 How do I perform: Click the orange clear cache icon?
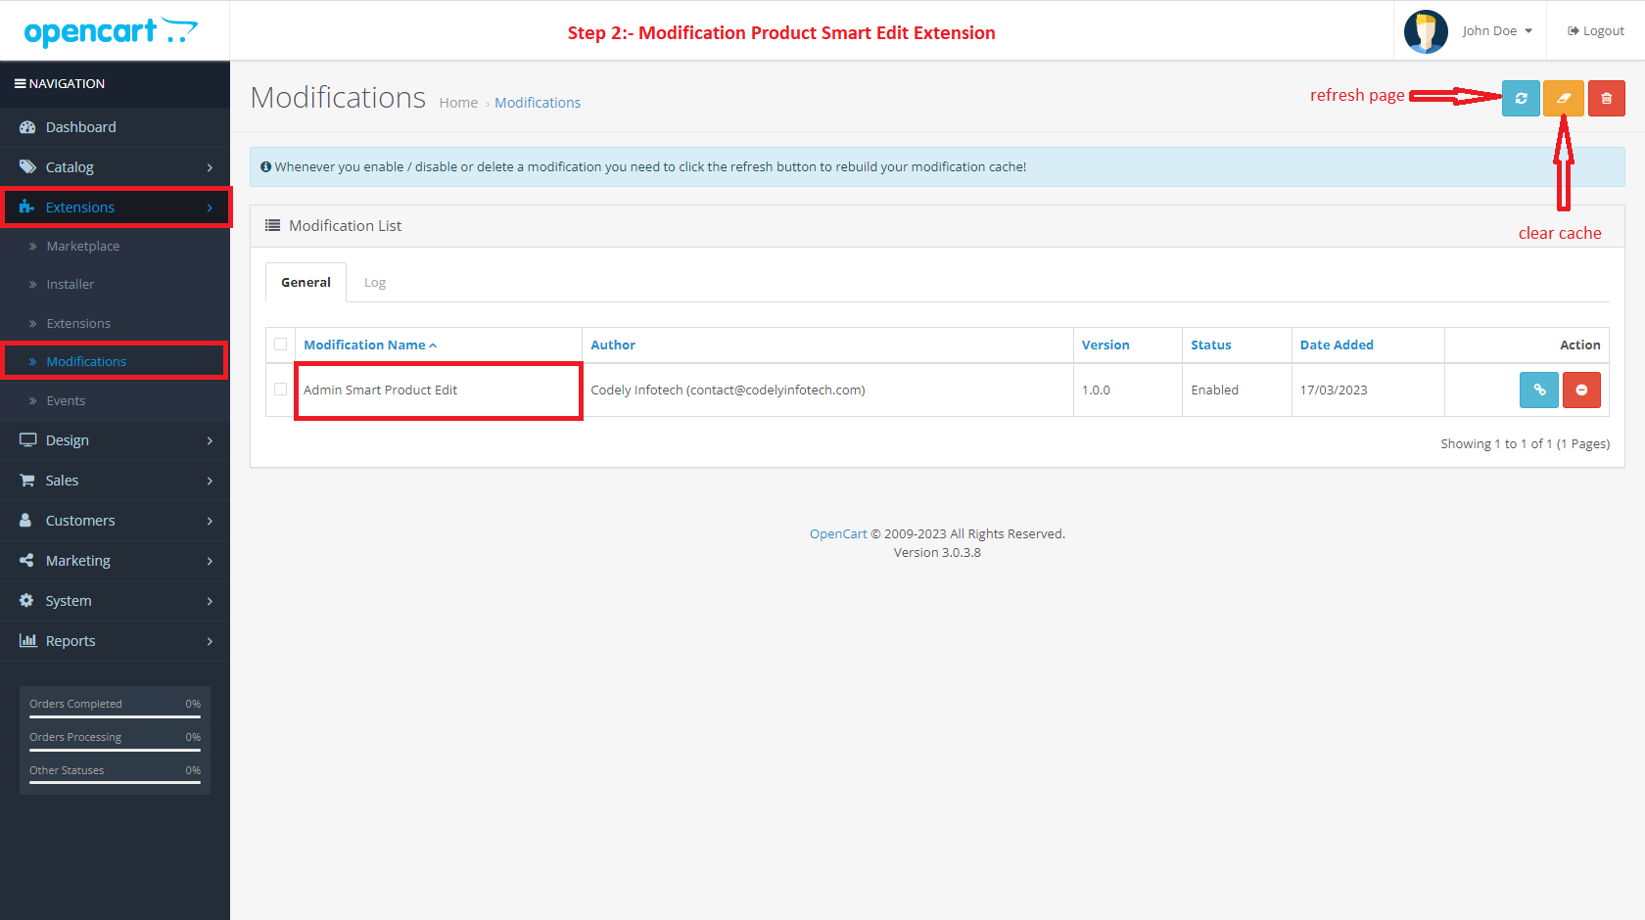pyautogui.click(x=1564, y=98)
